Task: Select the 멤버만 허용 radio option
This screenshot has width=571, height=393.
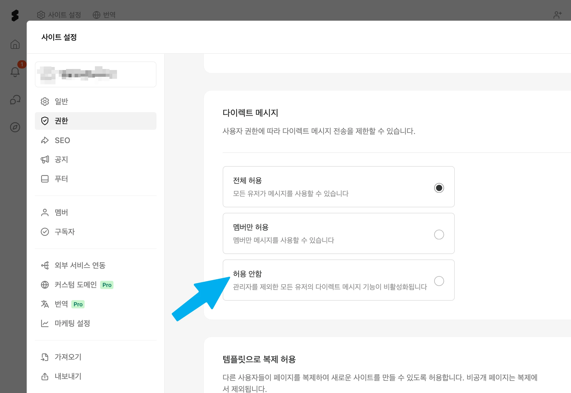Action: coord(439,234)
